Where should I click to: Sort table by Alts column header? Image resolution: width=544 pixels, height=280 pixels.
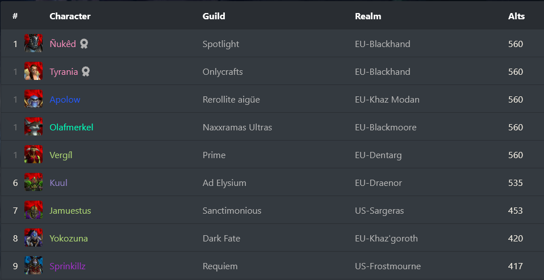(516, 16)
